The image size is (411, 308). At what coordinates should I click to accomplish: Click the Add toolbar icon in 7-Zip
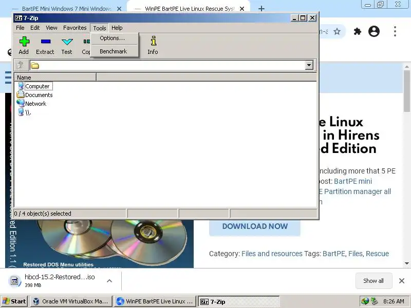tap(24, 45)
